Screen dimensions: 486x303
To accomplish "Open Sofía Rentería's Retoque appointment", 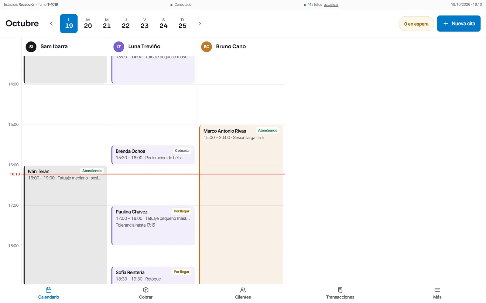I will (153, 275).
